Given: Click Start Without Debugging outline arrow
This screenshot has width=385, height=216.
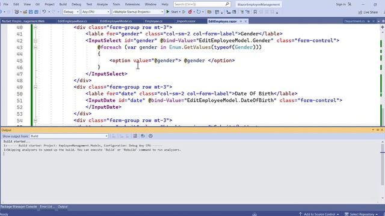Looking at the screenshot, I should pos(184,12).
